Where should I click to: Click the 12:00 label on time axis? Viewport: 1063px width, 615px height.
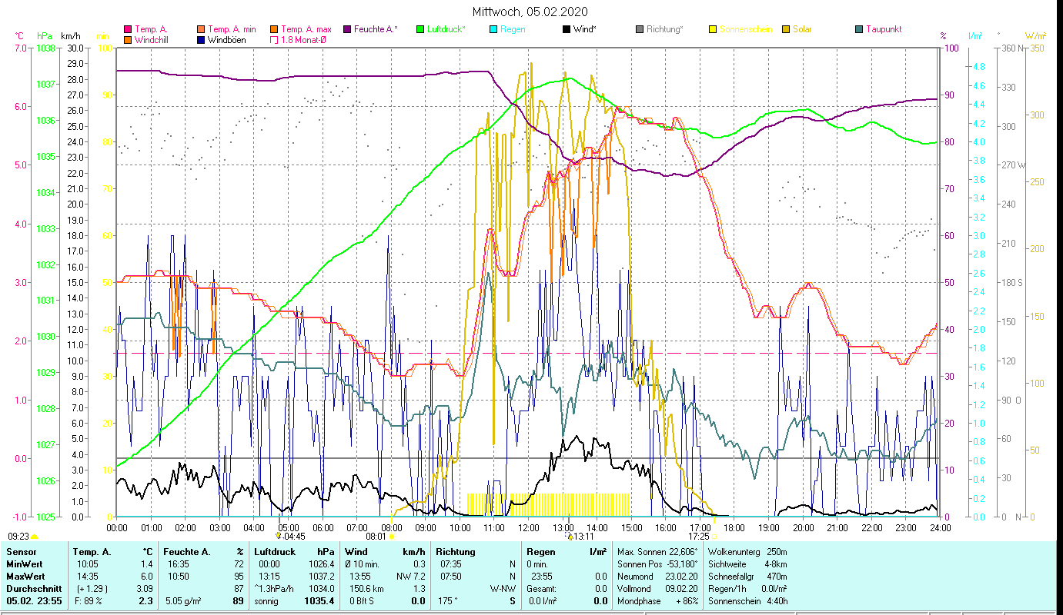click(529, 528)
